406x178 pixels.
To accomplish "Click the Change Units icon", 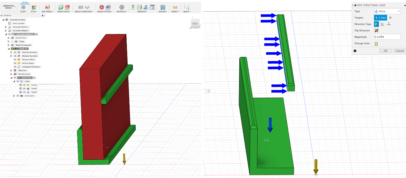I will pyautogui.click(x=376, y=43).
